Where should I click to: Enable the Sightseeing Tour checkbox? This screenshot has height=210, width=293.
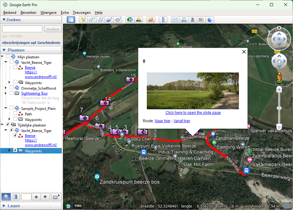(x=12, y=93)
